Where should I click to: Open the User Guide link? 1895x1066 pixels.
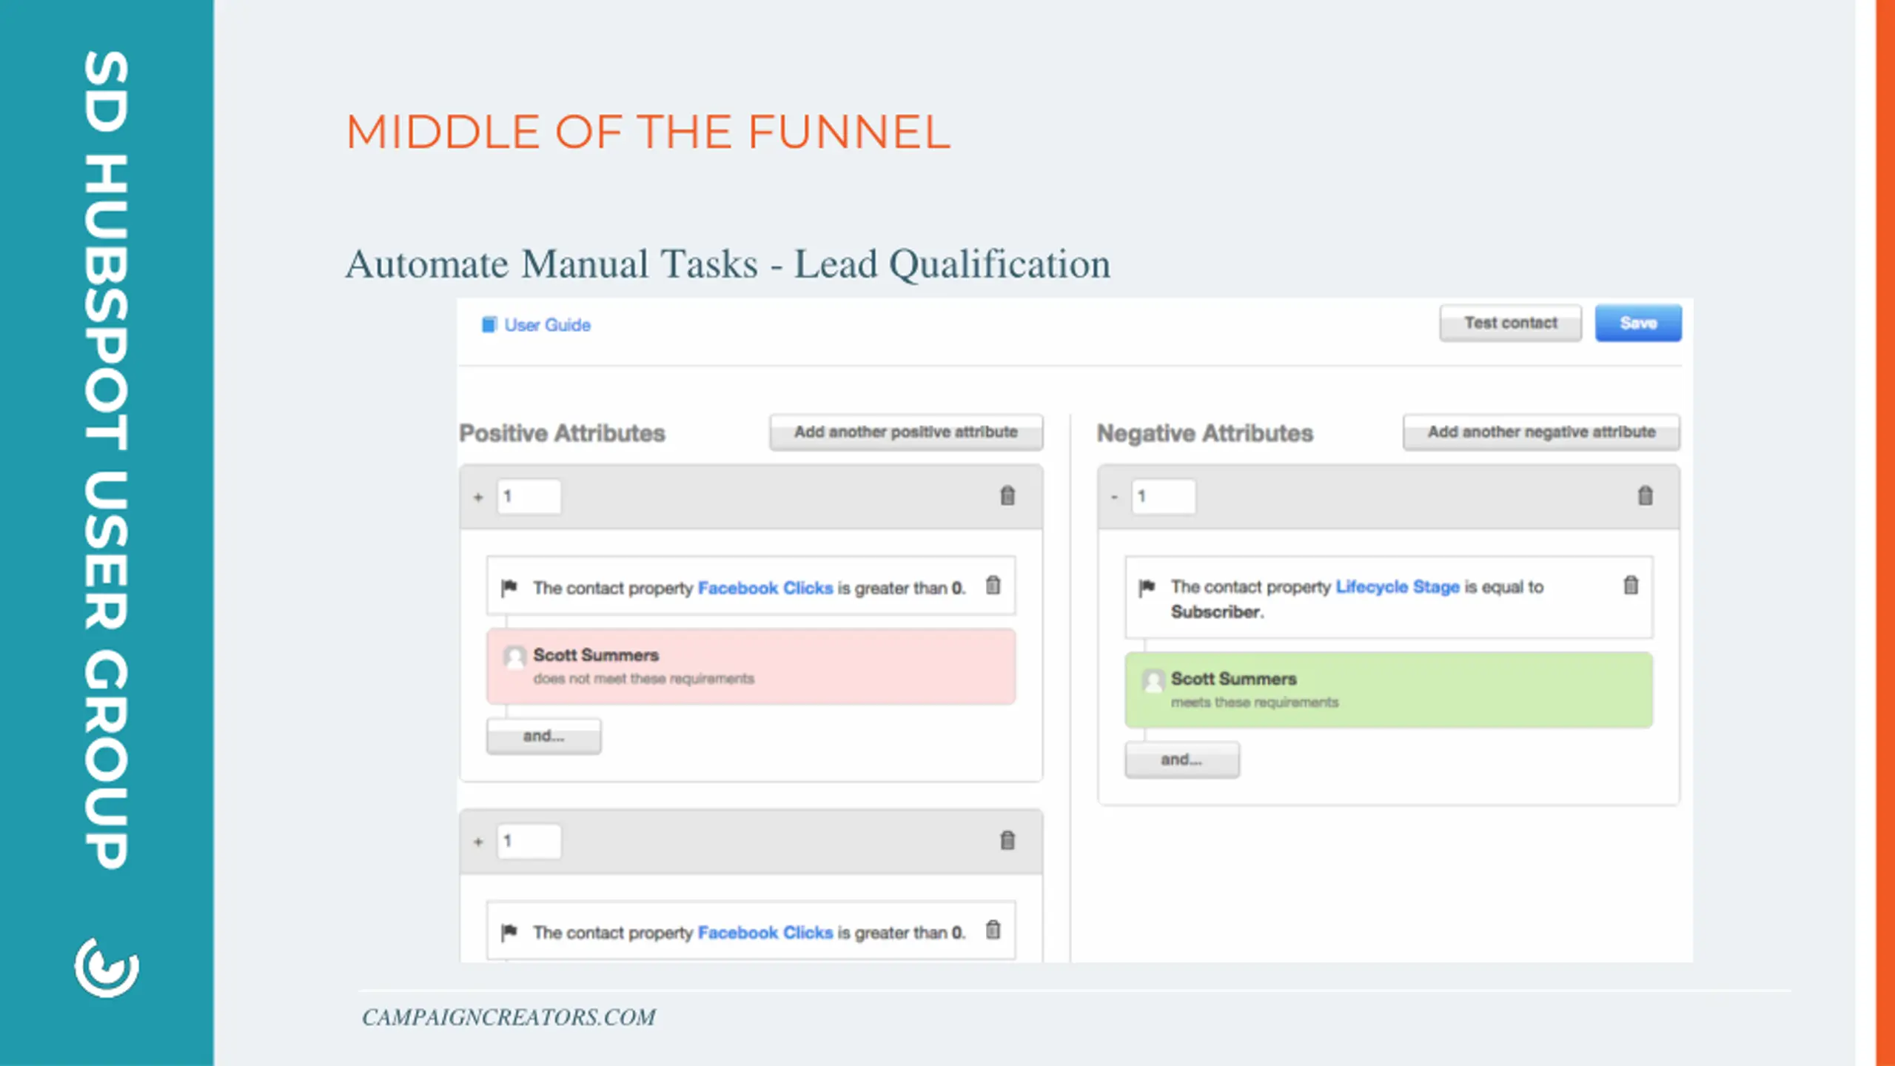pyautogui.click(x=547, y=325)
